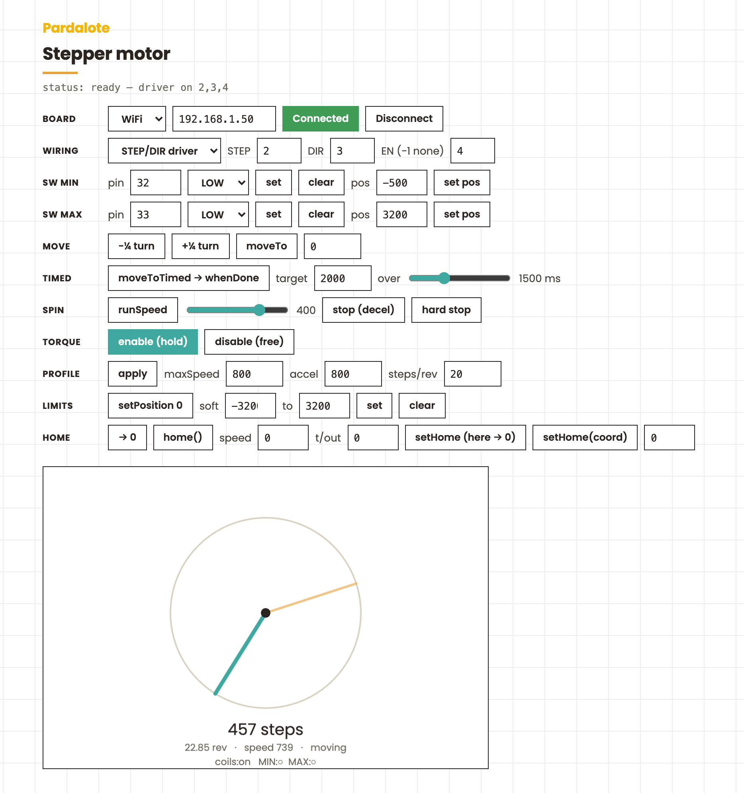Click the → 0 home button

(127, 438)
